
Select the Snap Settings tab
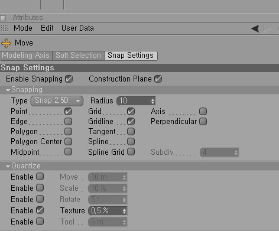pyautogui.click(x=131, y=56)
